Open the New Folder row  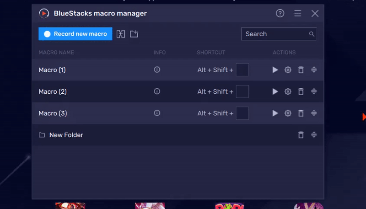point(178,135)
